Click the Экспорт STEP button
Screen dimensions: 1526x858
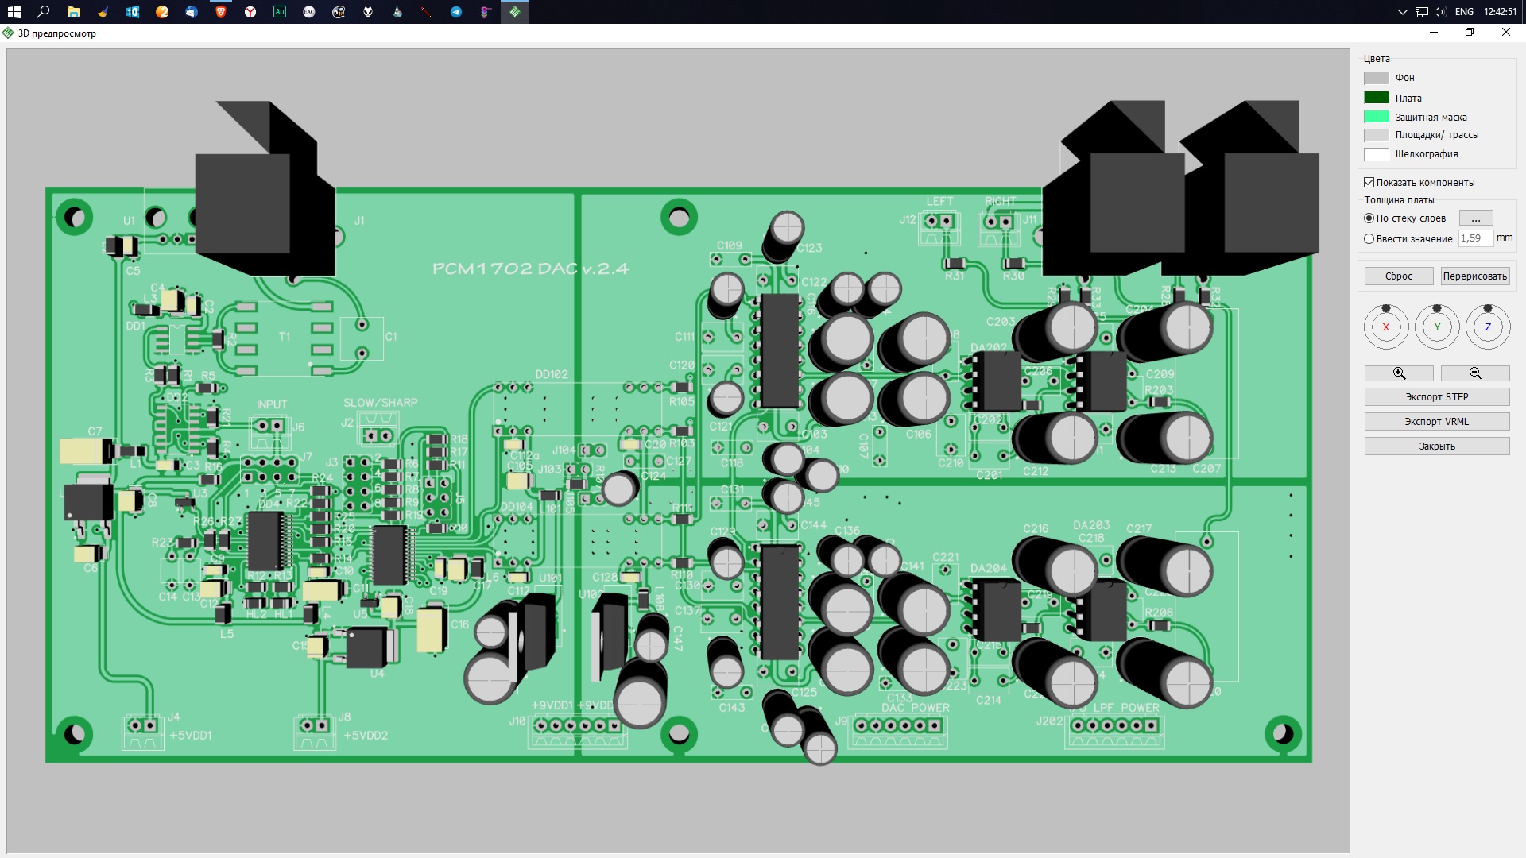point(1437,397)
